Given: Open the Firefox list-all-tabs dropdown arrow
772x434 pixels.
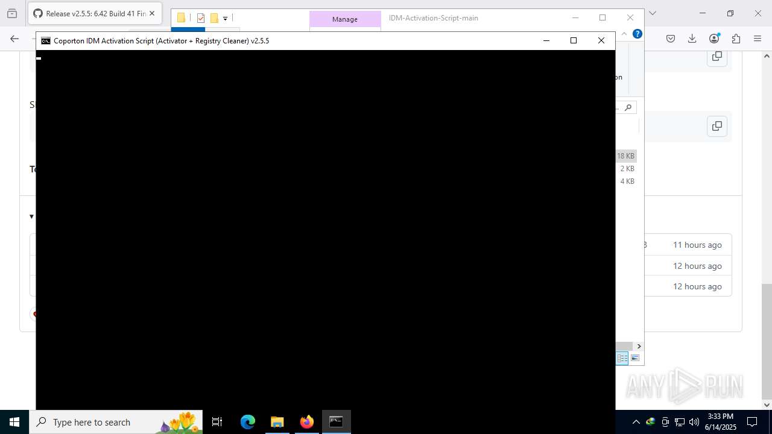Looking at the screenshot, I should point(652,13).
